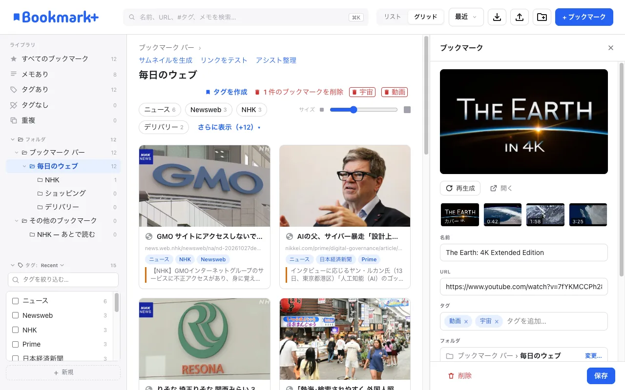Screen dimensions: 625x390
Task: Open the タグ Recent sort dropdown
Action: (52, 266)
